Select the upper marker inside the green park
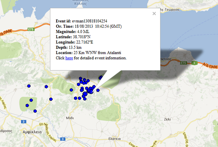Viewport: 218px width, 147px height. click(x=31, y=100)
